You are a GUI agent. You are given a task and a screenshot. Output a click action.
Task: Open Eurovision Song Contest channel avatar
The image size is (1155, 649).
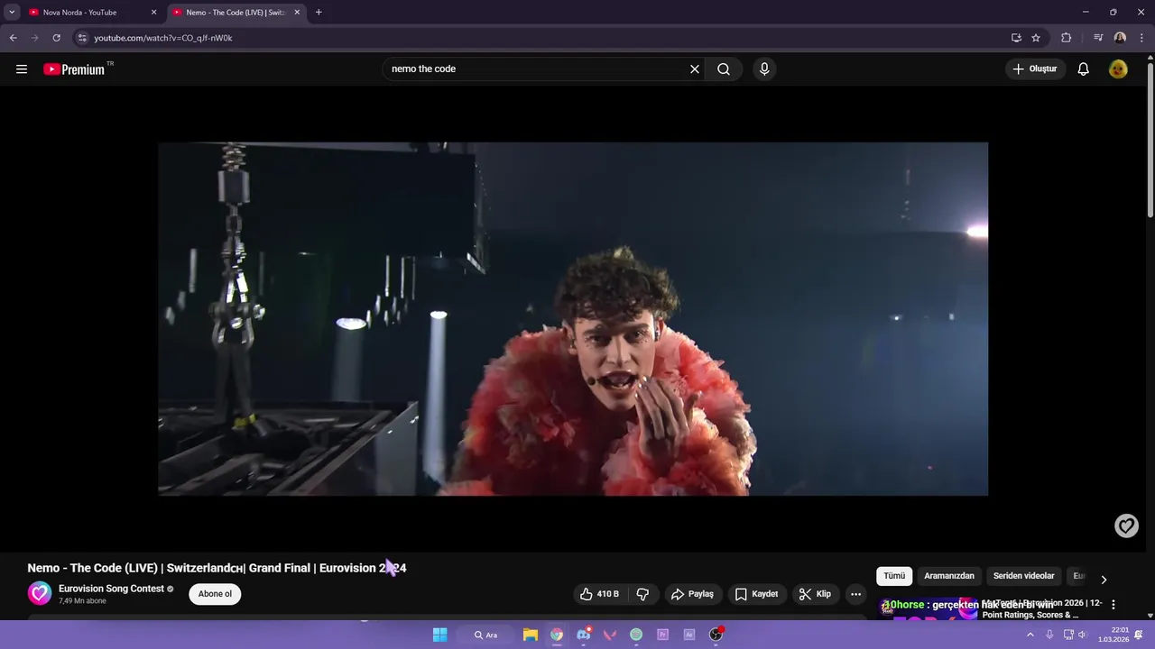40,593
